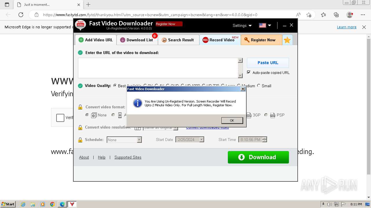Image resolution: width=371 pixels, height=208 pixels.
Task: Click the site lock icon in address bar
Action: click(x=37, y=15)
